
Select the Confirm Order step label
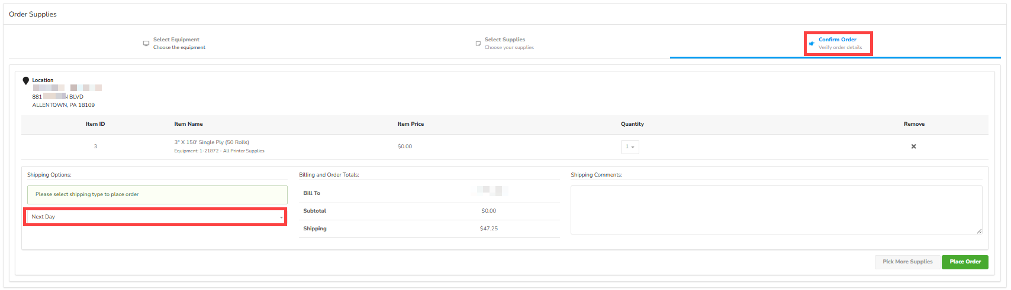click(x=838, y=40)
